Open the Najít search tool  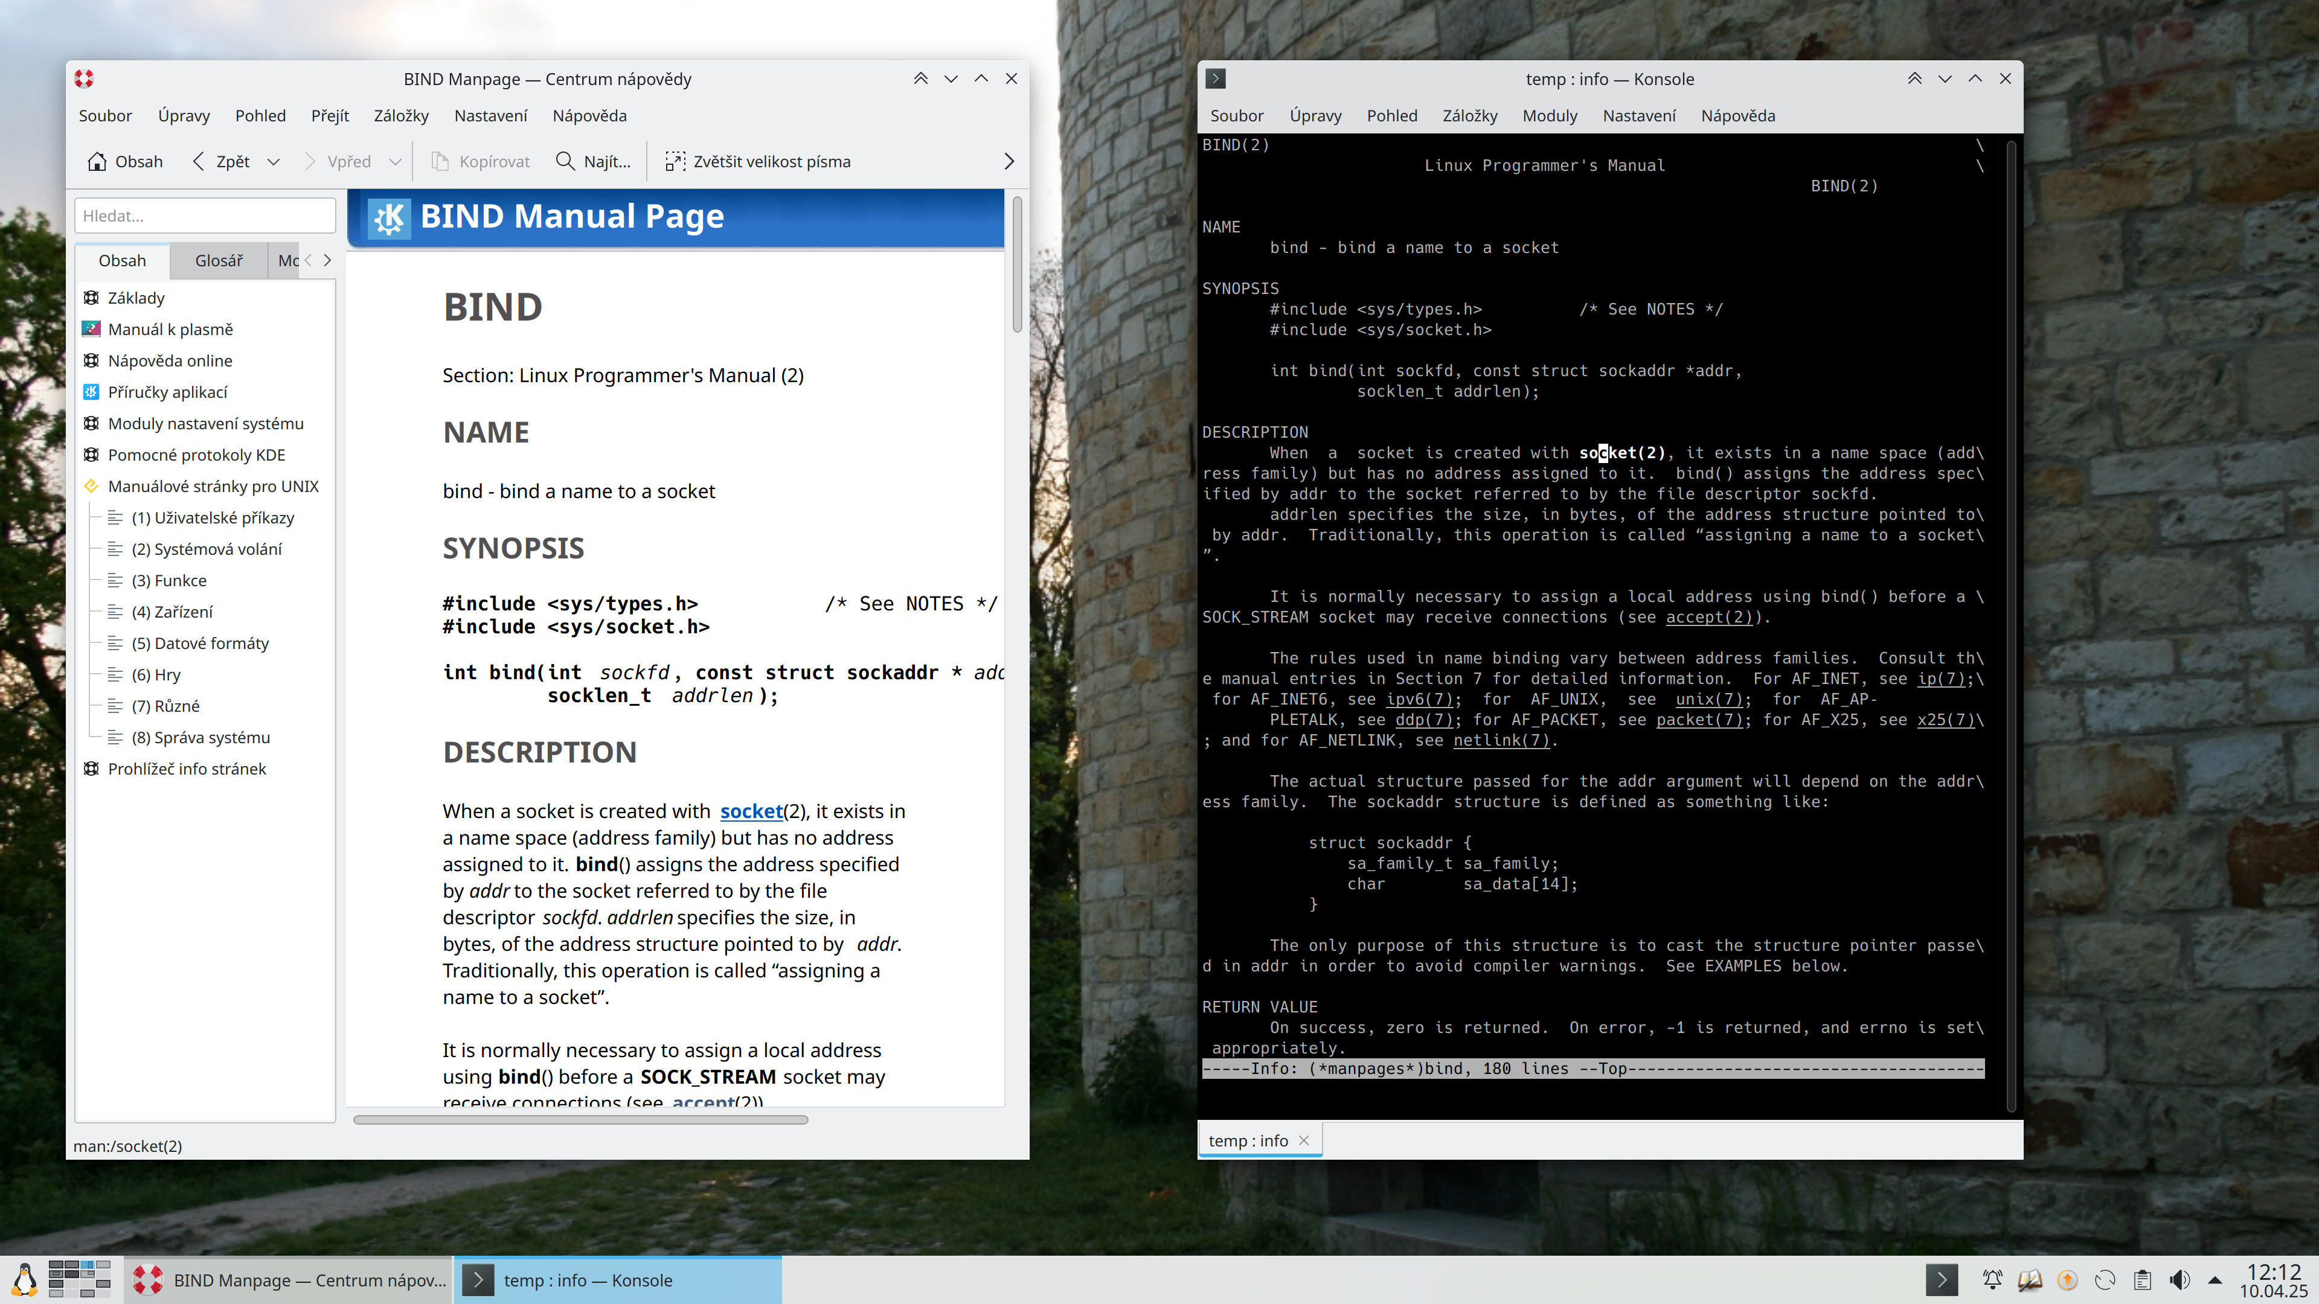coord(593,162)
